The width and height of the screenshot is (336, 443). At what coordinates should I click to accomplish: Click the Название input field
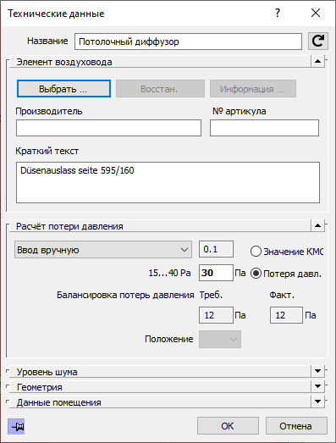tap(189, 42)
